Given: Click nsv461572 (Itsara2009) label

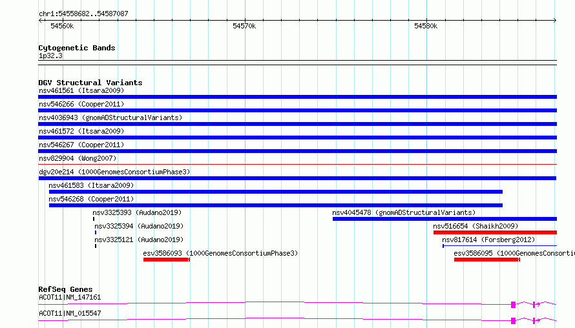Looking at the screenshot, I should click(x=81, y=131).
